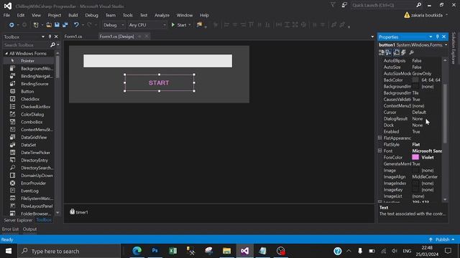Click the Find in Files toolbar icon
The height and width of the screenshot is (258, 460).
[200, 25]
